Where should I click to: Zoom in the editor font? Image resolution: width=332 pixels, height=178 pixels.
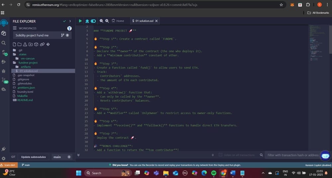pyautogui.click(x=107, y=21)
